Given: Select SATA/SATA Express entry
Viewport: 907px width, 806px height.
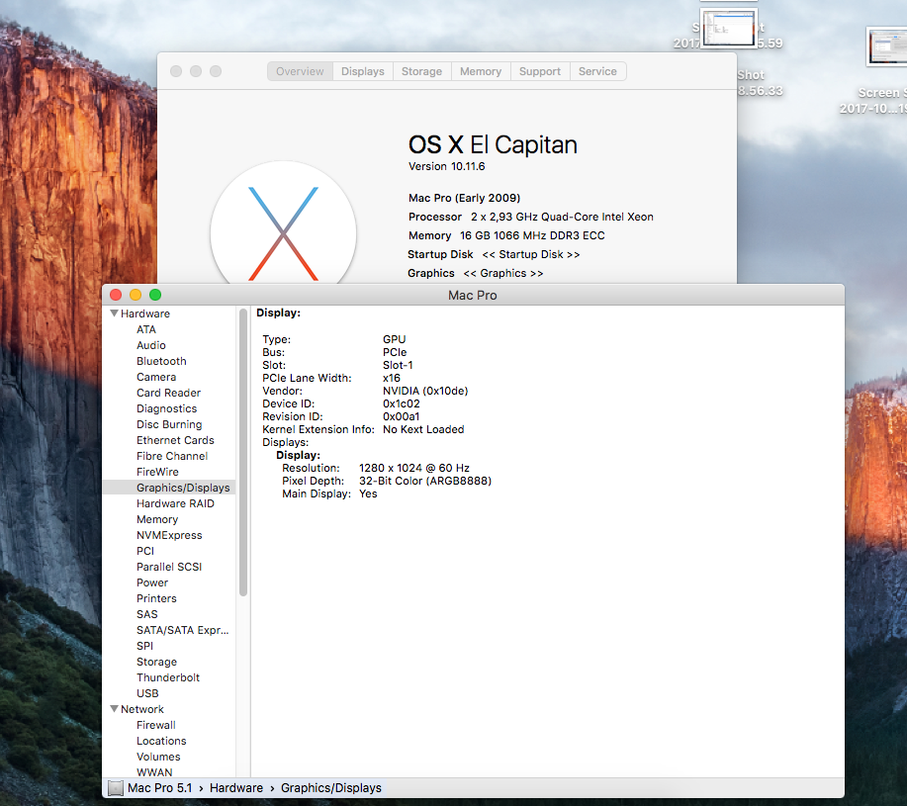Looking at the screenshot, I should pos(182,630).
